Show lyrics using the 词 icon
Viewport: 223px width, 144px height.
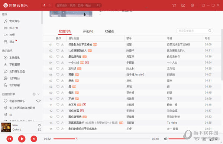pyautogui.click(x=204, y=139)
